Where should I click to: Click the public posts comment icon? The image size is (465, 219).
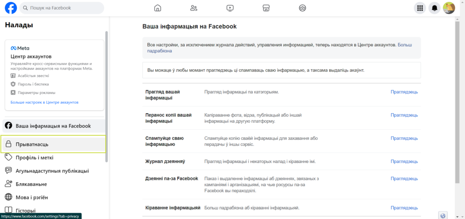click(9, 171)
